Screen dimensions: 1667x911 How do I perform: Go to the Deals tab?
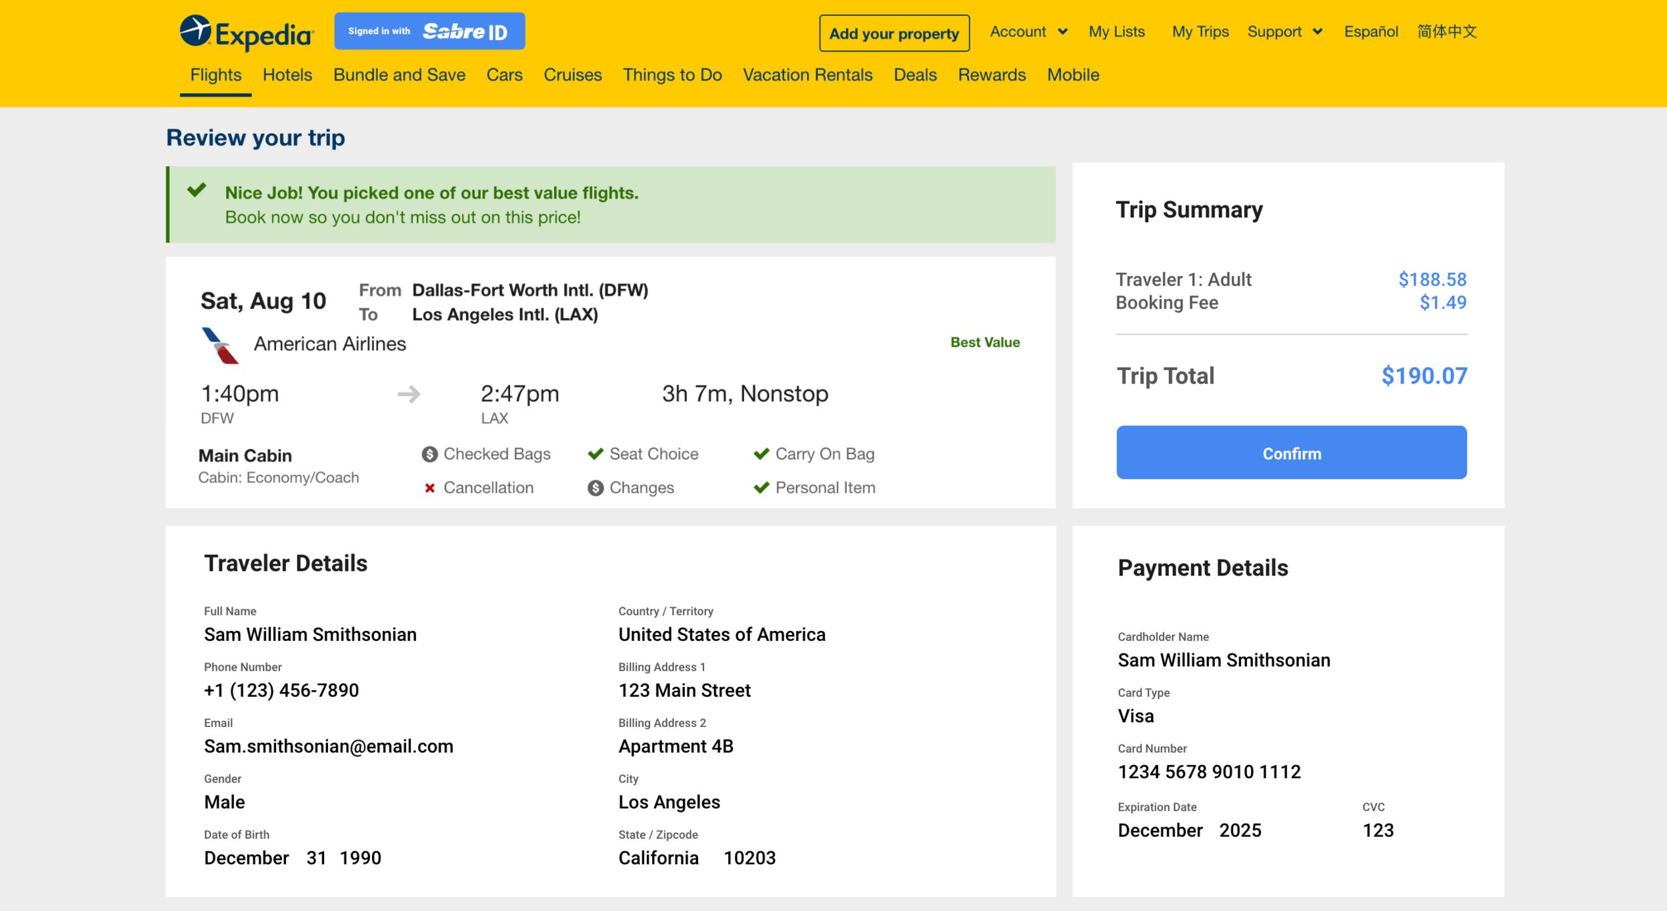[916, 75]
